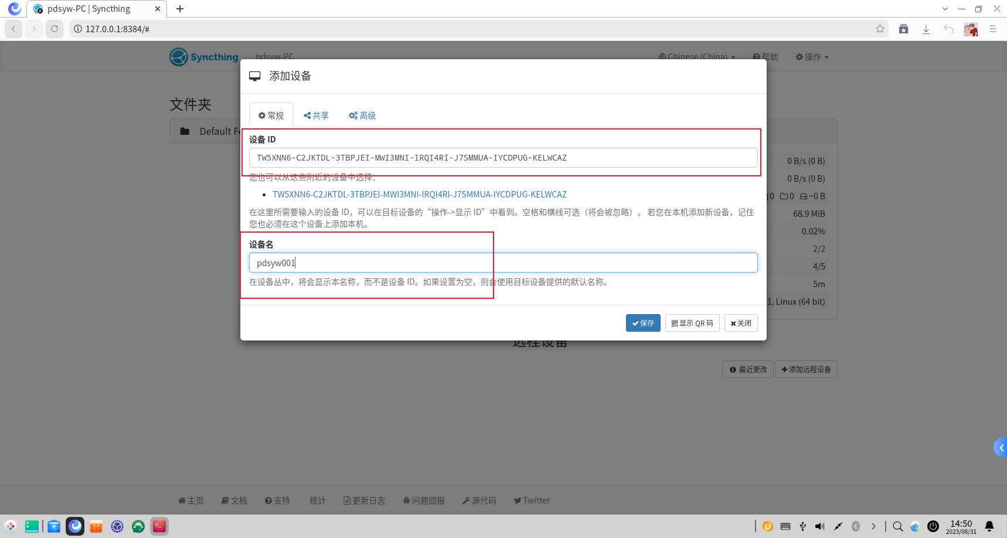Open the on-screen keyboard tray icon

[x=785, y=526]
